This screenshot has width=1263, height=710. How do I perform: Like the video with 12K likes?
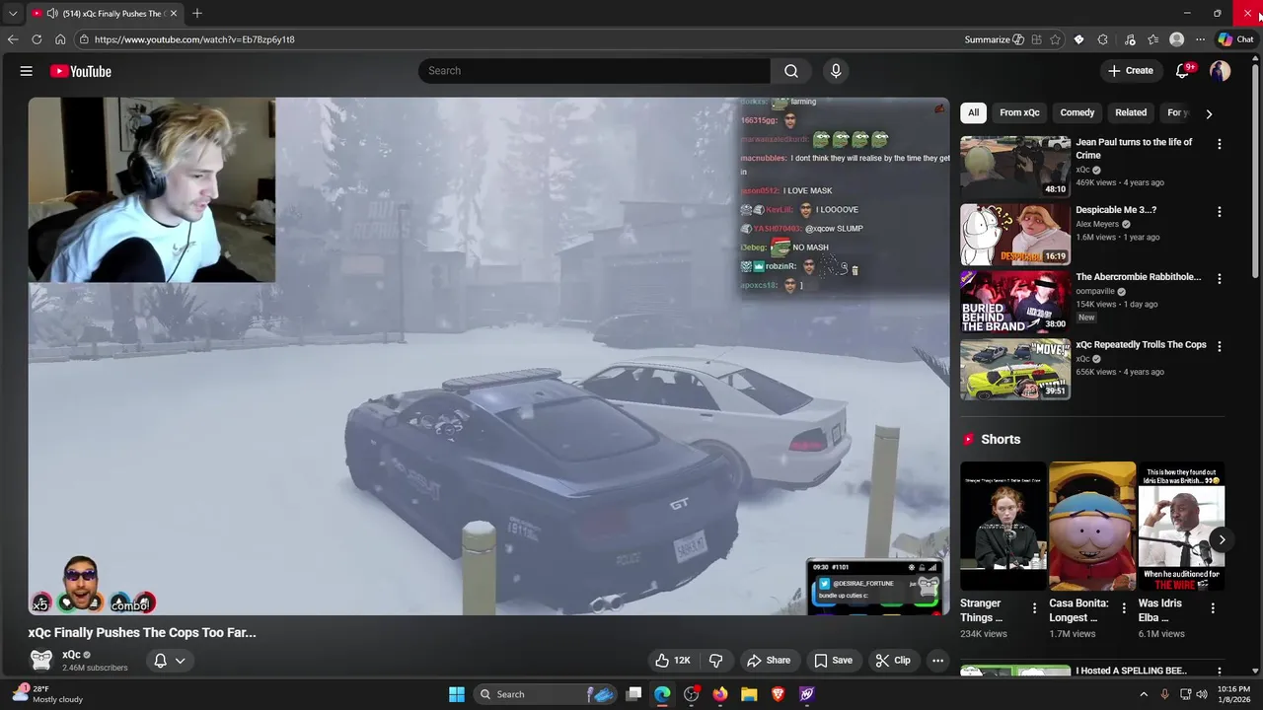pos(672,661)
